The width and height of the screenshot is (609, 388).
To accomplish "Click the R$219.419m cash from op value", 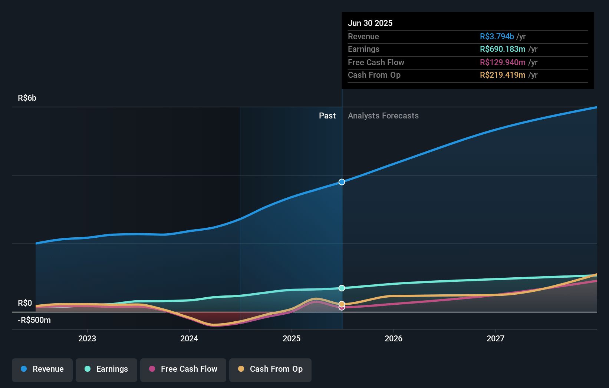I will click(503, 75).
